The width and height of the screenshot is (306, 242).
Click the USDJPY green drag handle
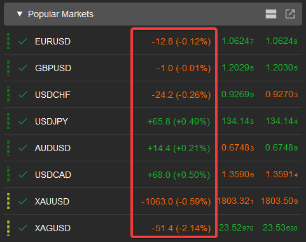pos(8,121)
